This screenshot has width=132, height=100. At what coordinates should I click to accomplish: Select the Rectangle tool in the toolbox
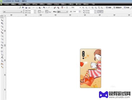(2, 36)
